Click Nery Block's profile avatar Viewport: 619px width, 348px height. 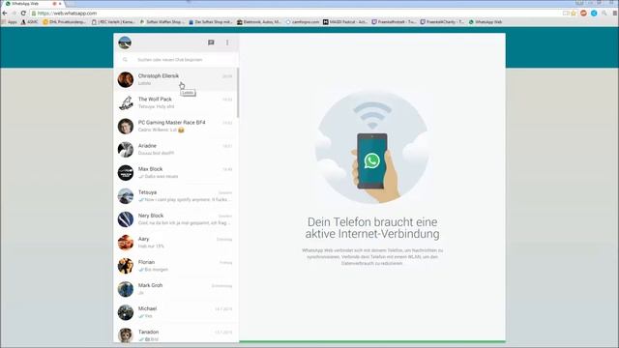126,219
